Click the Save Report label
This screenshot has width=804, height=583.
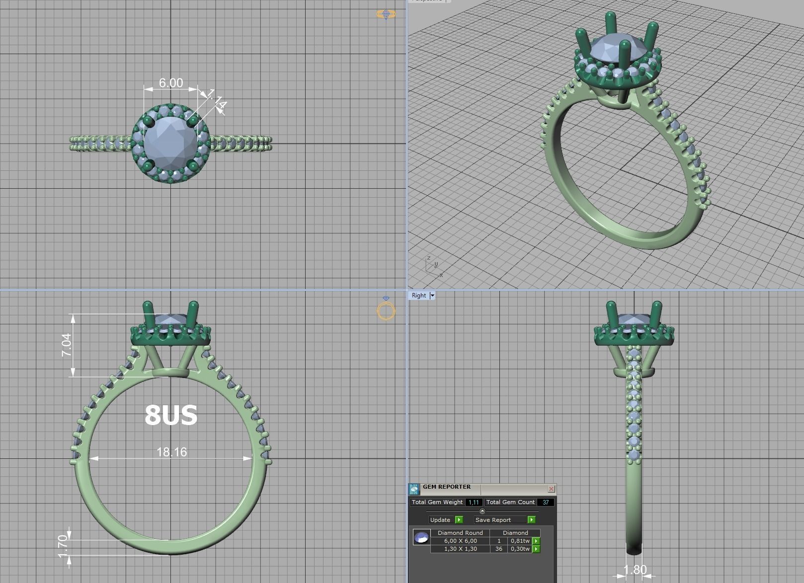[493, 519]
